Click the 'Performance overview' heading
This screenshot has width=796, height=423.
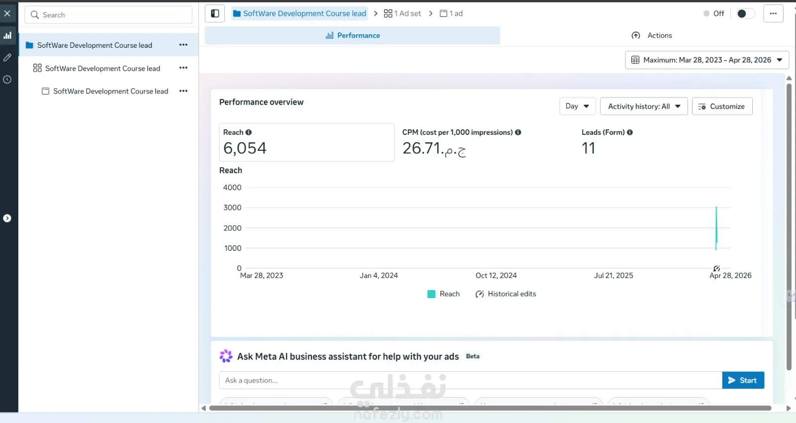(261, 102)
